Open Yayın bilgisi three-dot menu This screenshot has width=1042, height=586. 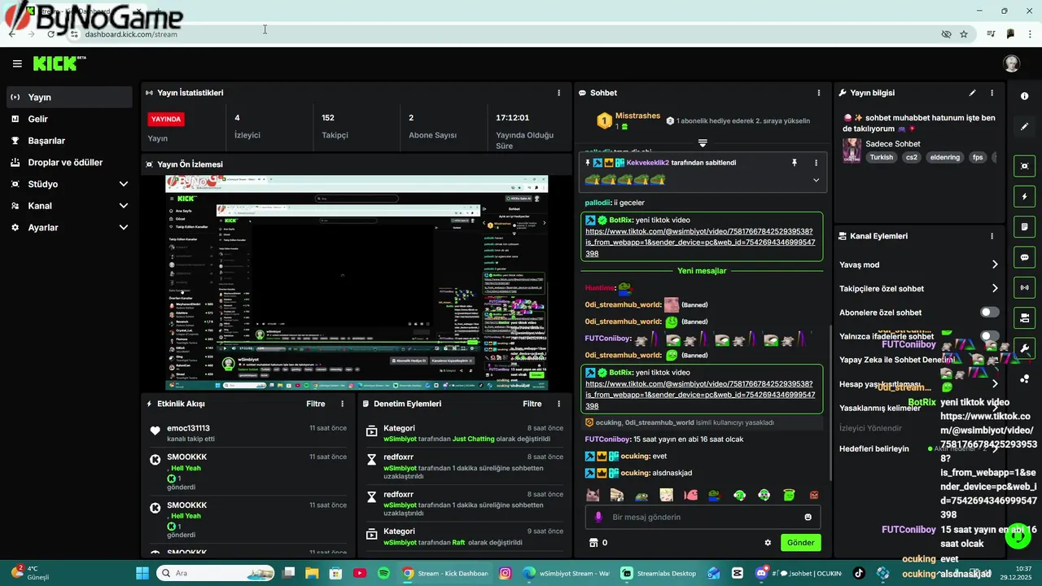(992, 93)
